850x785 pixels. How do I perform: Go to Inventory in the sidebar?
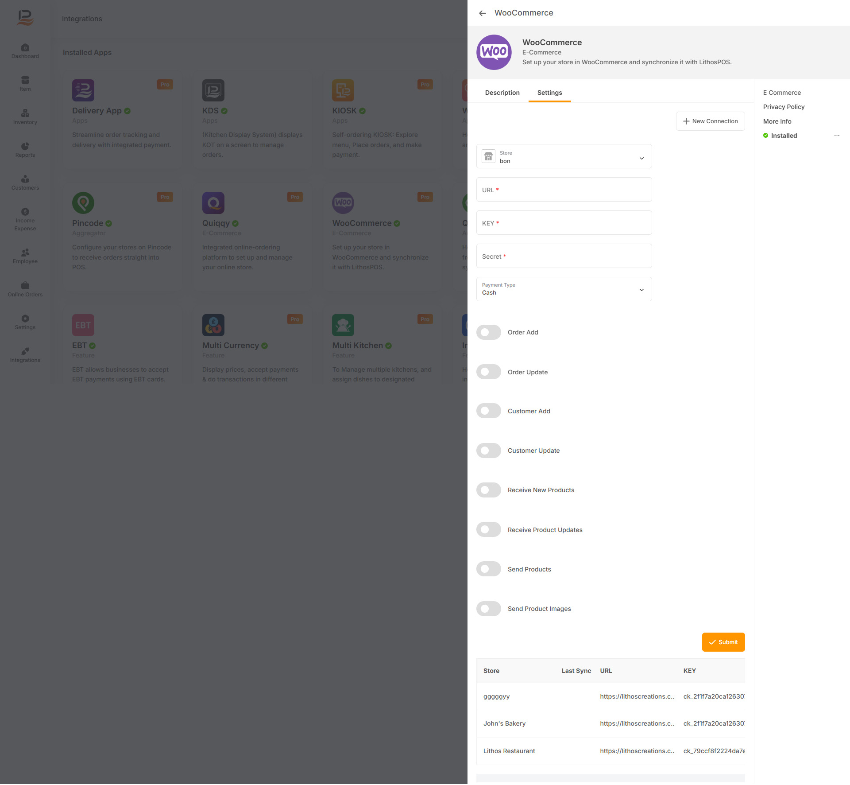click(x=25, y=117)
